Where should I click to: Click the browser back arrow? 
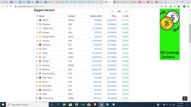[3, 7]
